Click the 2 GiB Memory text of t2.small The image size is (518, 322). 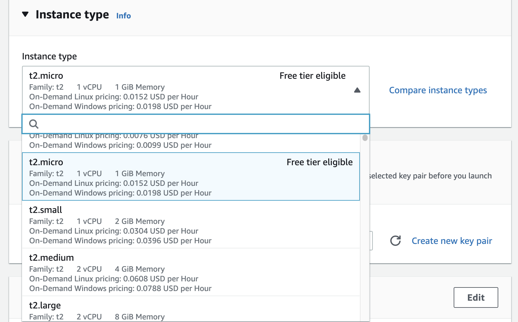tap(140, 221)
